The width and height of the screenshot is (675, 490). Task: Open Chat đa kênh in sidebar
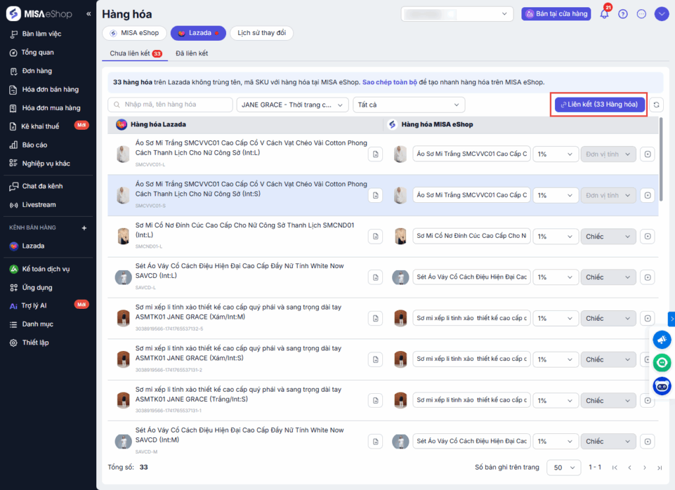click(42, 186)
